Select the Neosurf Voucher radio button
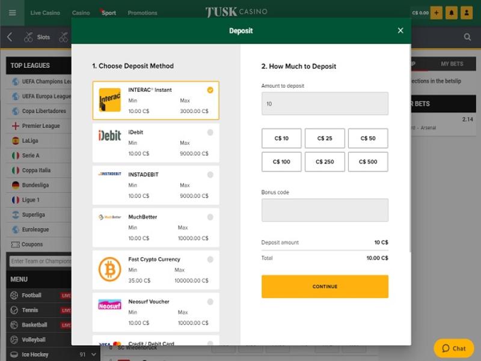Image resolution: width=481 pixels, height=361 pixels. 210,302
